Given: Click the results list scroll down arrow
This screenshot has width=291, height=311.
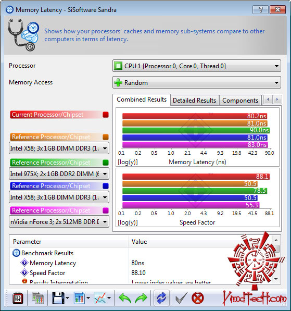Looking at the screenshot, I should [276, 279].
